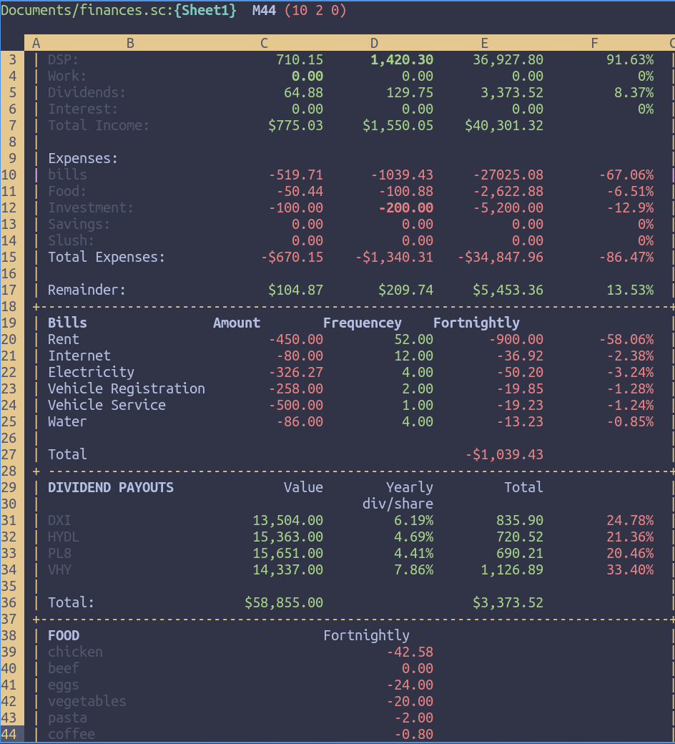Select HYDL yield 4.69%
Viewport: 675px width, 744px height.
pos(413,537)
